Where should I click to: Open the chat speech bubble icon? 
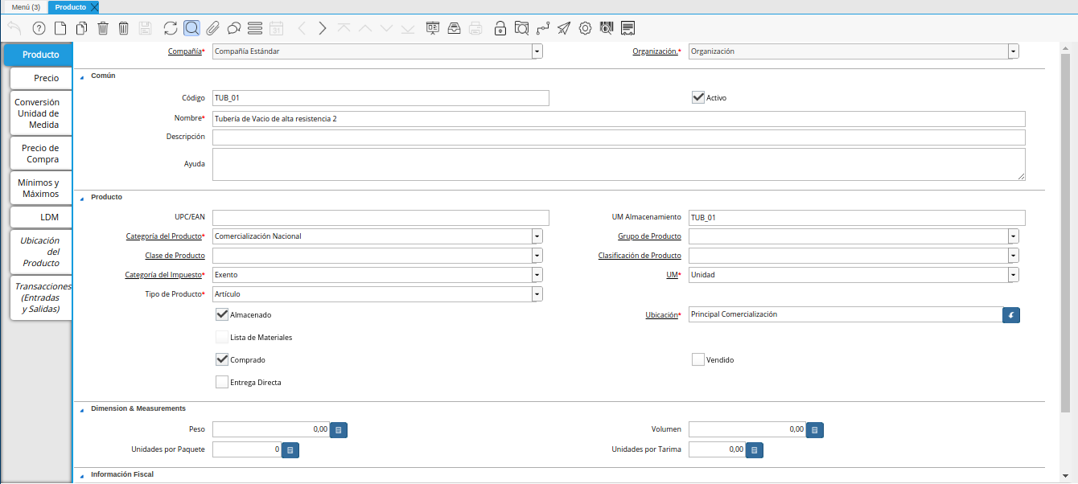(234, 28)
